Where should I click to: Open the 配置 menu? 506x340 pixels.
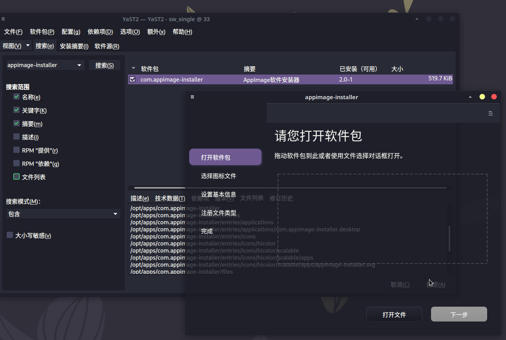[x=71, y=32]
